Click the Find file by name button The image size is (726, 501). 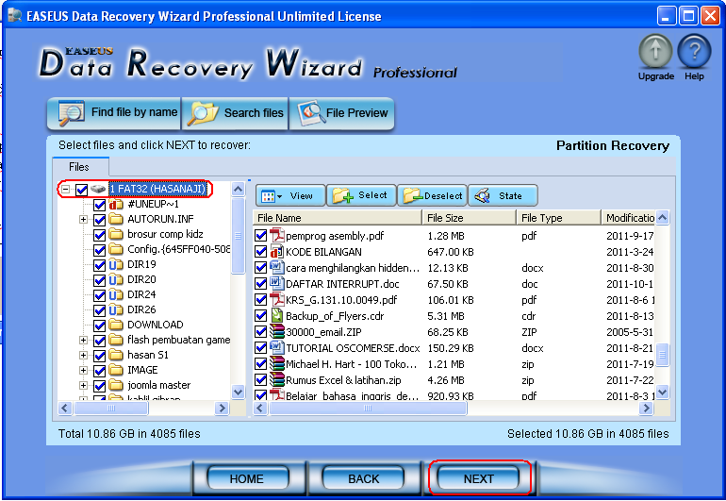(114, 112)
